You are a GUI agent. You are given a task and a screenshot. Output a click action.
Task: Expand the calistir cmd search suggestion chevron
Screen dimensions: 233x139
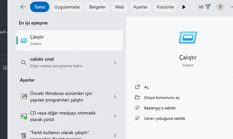point(115,62)
